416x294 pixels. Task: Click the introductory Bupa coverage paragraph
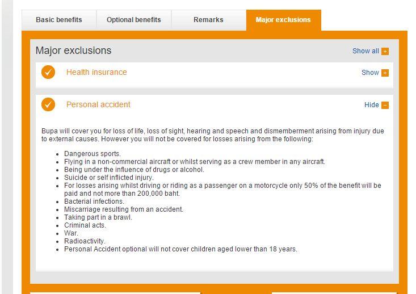click(x=212, y=135)
